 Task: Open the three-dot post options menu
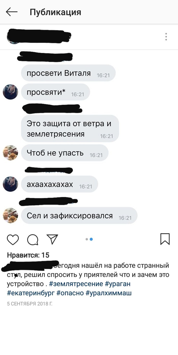166,37
